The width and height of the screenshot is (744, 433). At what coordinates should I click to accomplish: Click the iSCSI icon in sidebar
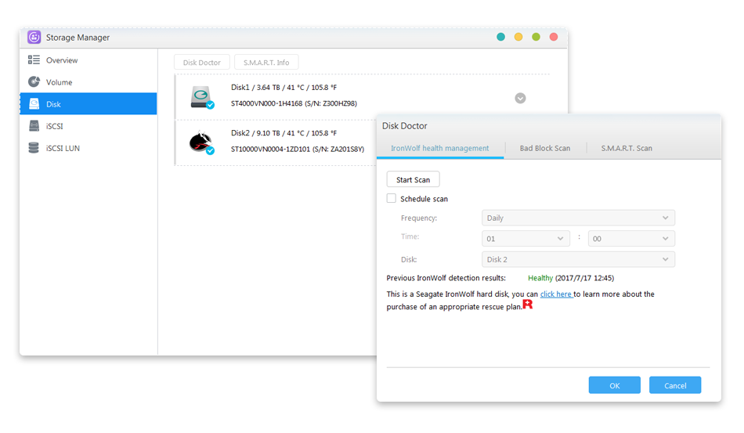pos(34,126)
